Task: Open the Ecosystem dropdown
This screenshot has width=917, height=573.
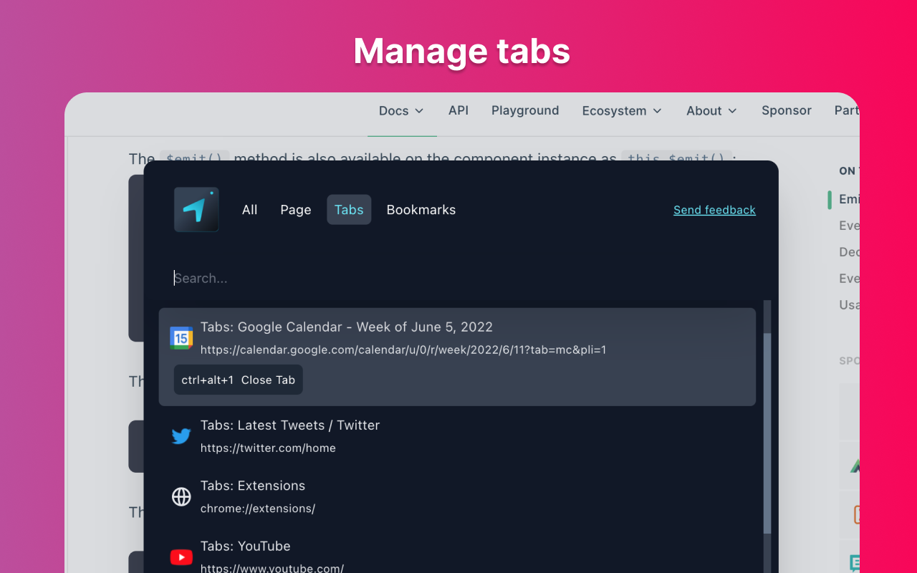Action: tap(621, 110)
